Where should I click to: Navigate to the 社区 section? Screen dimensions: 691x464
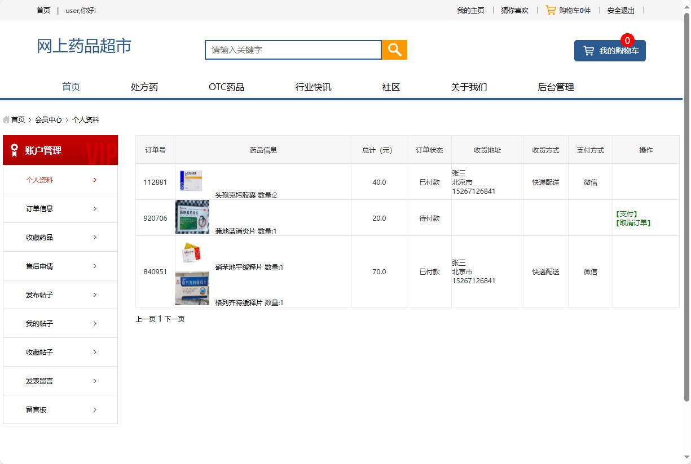(x=390, y=87)
